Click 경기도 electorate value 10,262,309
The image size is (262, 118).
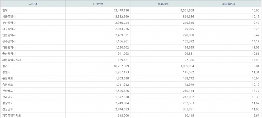[119, 66]
